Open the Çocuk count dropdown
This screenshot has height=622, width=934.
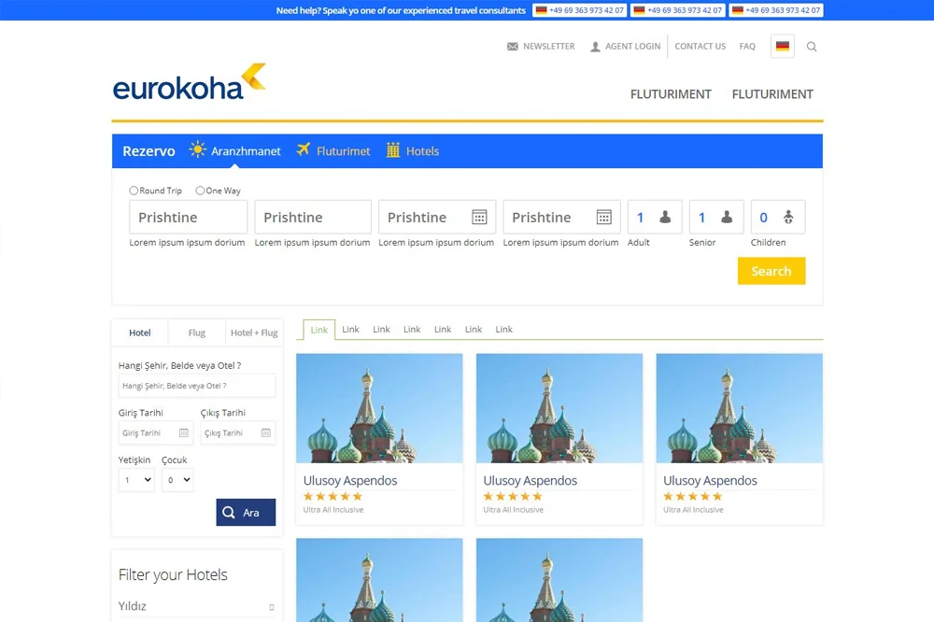coord(177,480)
